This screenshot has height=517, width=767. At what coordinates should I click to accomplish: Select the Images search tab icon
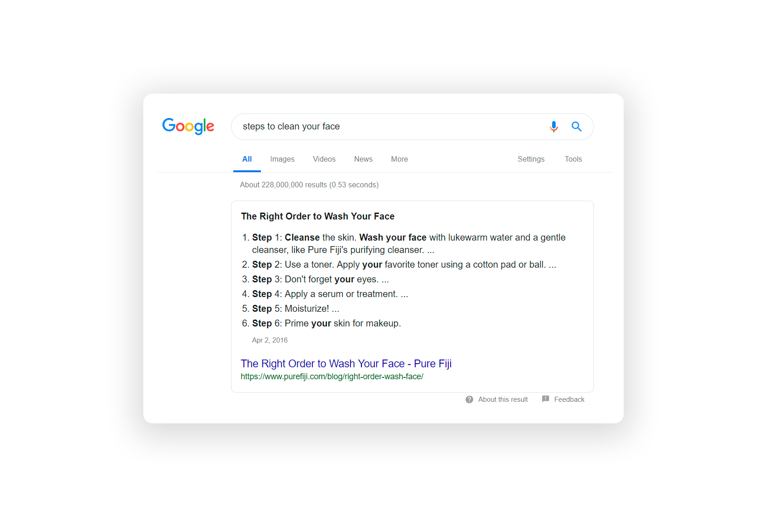tap(282, 159)
